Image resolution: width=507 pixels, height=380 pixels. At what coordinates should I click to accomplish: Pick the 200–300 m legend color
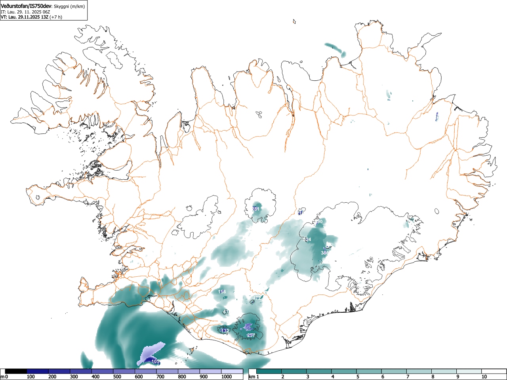point(59,371)
